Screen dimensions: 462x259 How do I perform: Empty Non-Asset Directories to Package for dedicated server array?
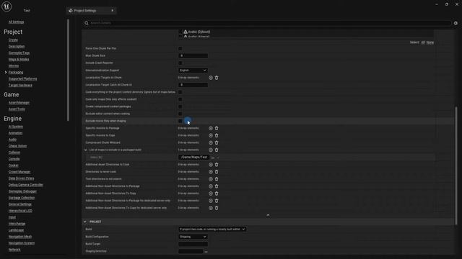pos(217,201)
